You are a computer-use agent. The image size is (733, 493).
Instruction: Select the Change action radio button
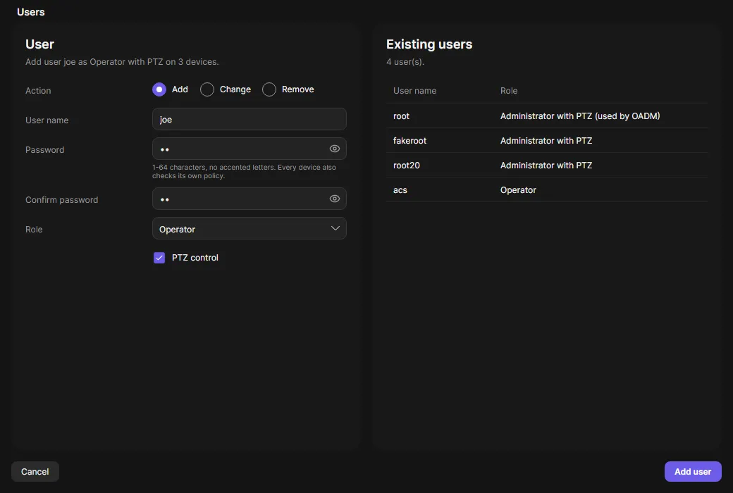coord(207,89)
